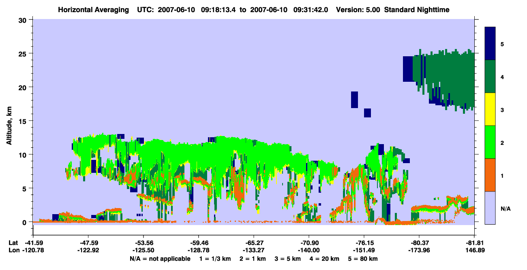The width and height of the screenshot is (527, 270).
Task: Click the orange level 1 colorbar segment
Action: tap(490, 175)
